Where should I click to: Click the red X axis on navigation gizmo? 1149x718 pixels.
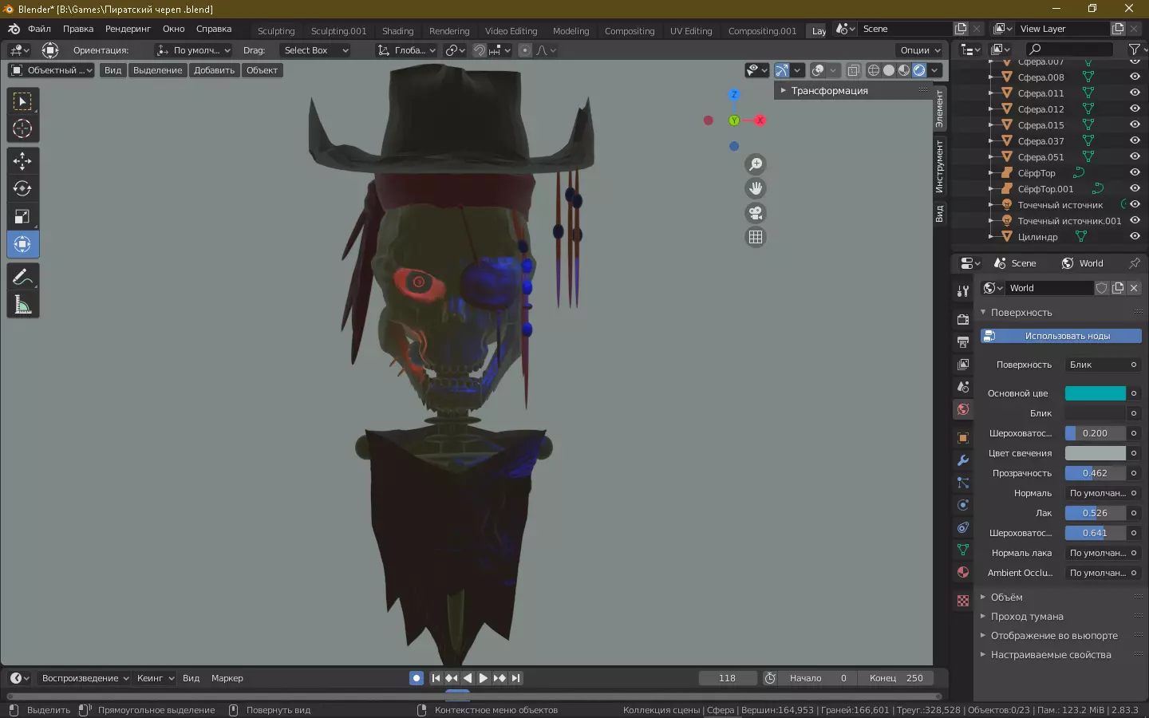click(760, 120)
